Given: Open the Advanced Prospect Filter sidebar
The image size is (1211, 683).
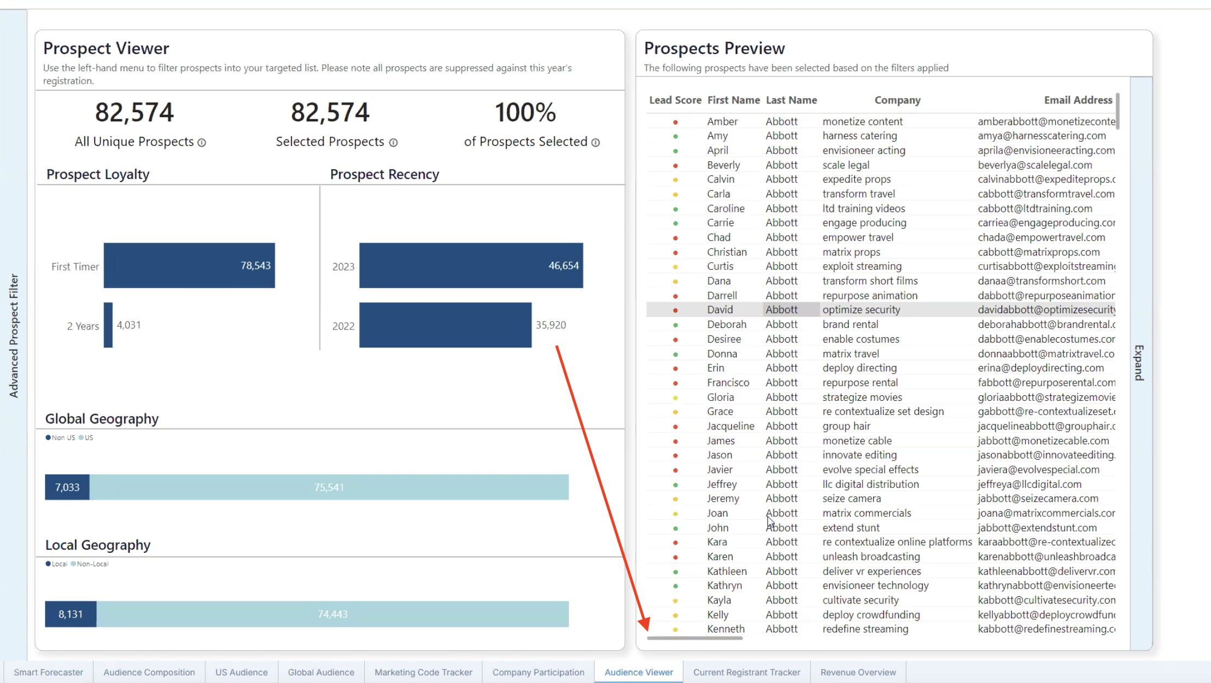Looking at the screenshot, I should coord(14,335).
